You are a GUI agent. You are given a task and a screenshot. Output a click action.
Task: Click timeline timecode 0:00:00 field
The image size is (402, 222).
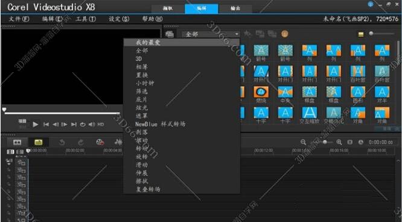(381, 143)
